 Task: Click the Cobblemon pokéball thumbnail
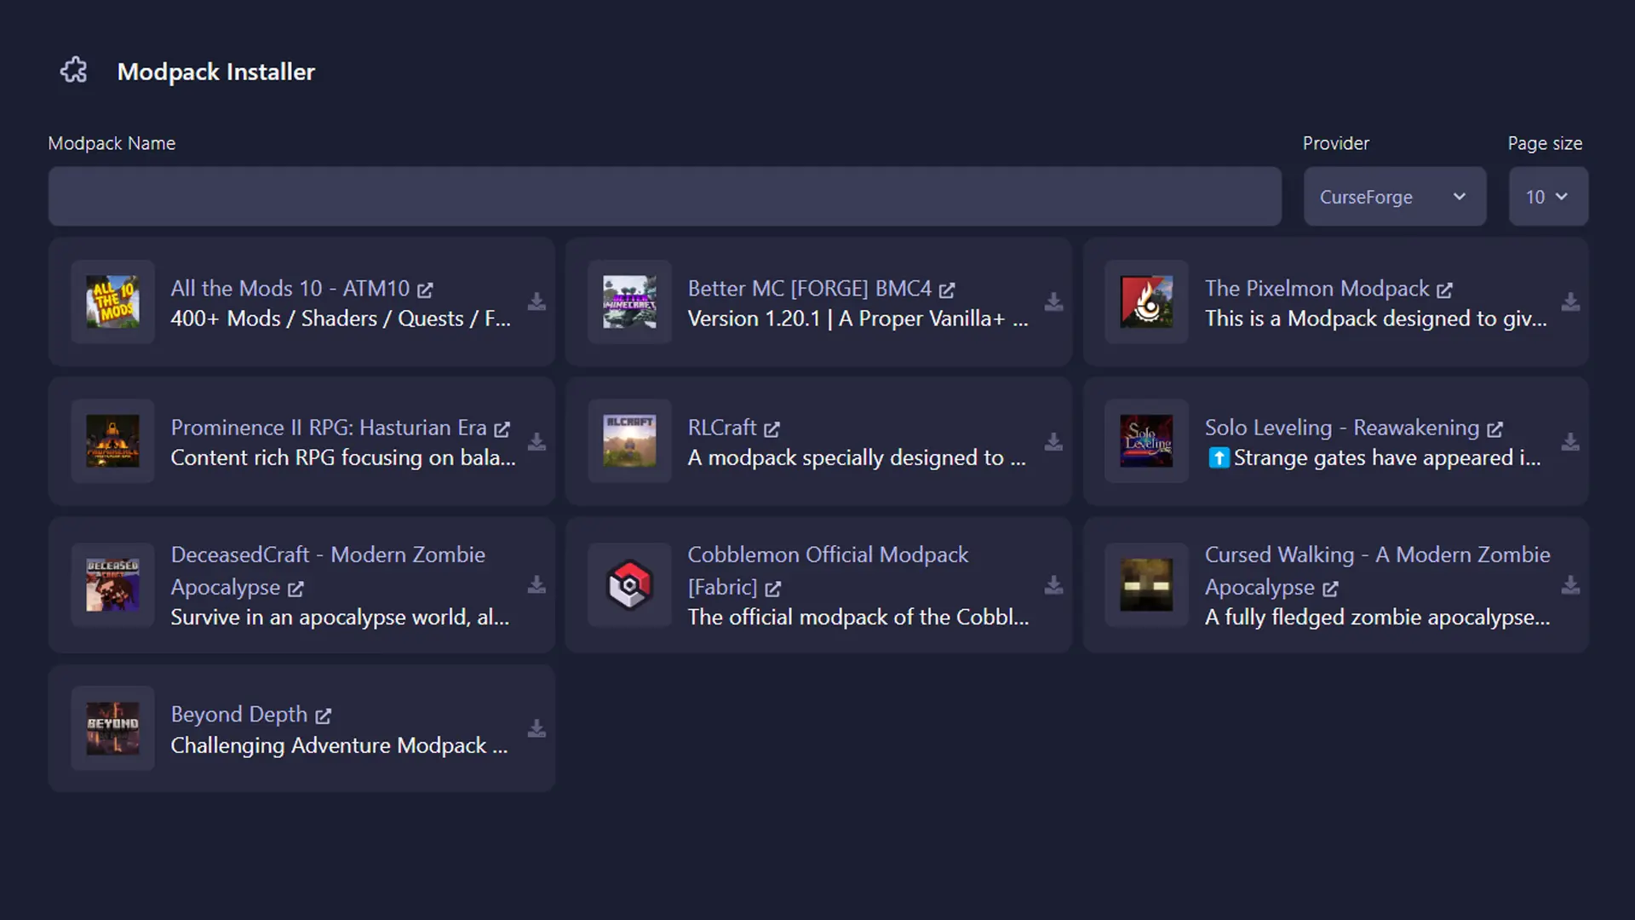tap(628, 585)
